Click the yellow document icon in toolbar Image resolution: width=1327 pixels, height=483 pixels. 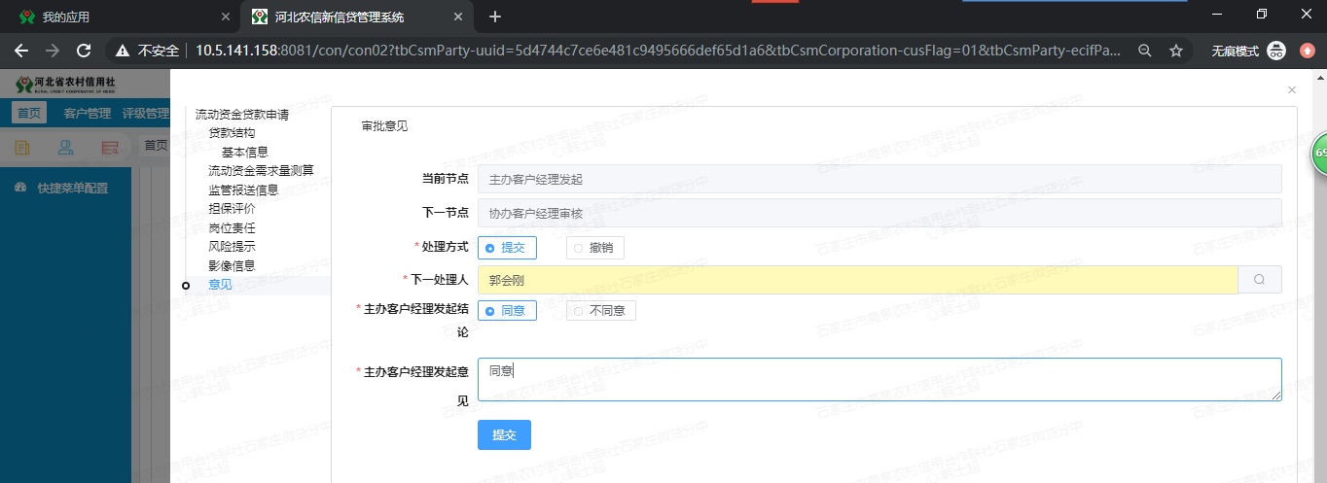pyautogui.click(x=21, y=147)
